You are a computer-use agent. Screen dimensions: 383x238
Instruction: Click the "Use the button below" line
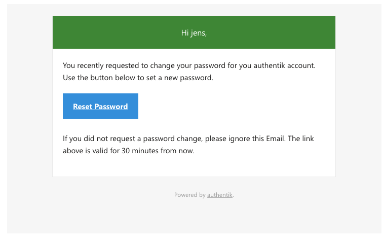click(x=138, y=78)
